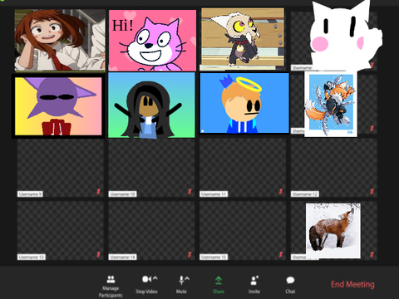Expand the arrow next to Mute
Viewport: 399px width, 299px height.
[187, 278]
